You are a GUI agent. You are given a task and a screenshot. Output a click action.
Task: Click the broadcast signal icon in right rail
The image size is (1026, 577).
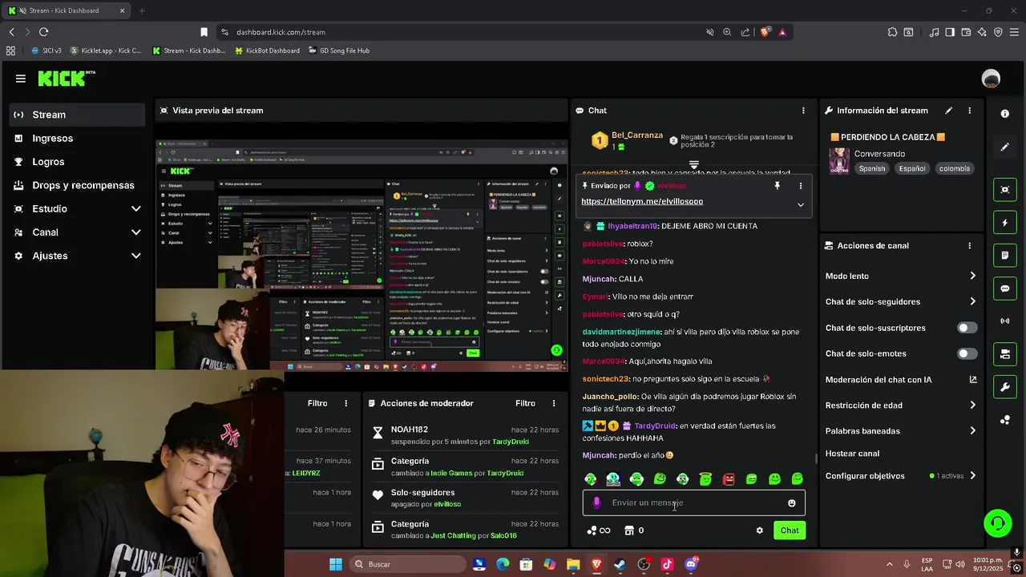1005,321
